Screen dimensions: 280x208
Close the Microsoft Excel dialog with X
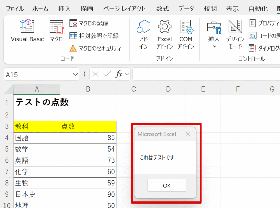point(188,134)
